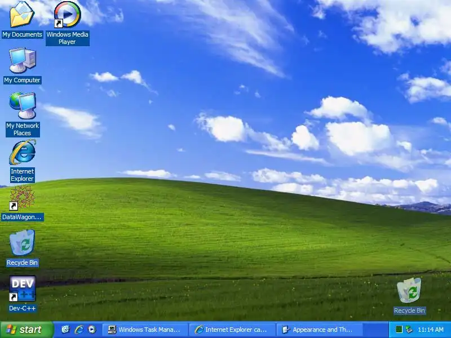
Task: Click the green CPU usage tray icon
Action: point(399,330)
